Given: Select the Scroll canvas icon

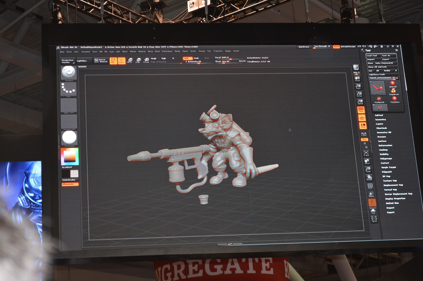Looking at the screenshot, I should 357,79.
